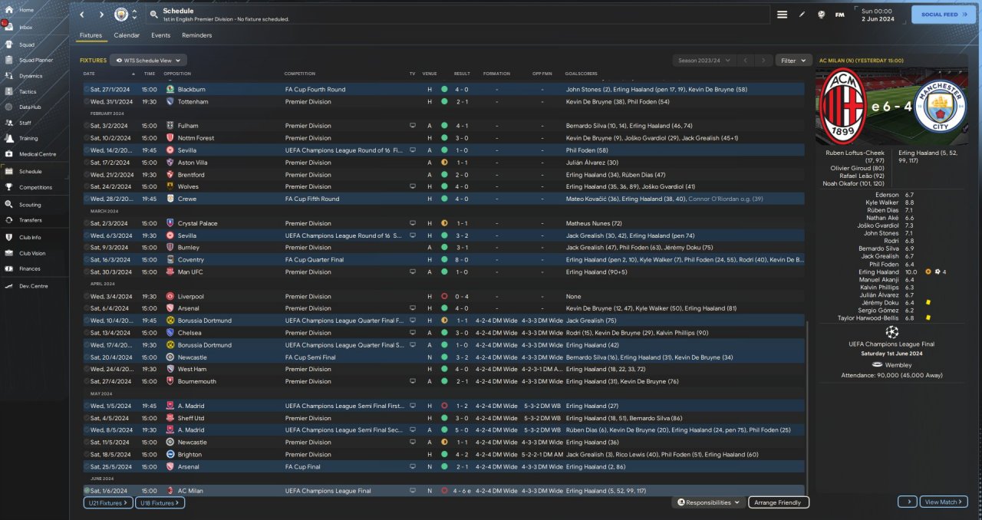The image size is (982, 520).
Task: Click Tottenham opposition name
Action: (x=193, y=101)
